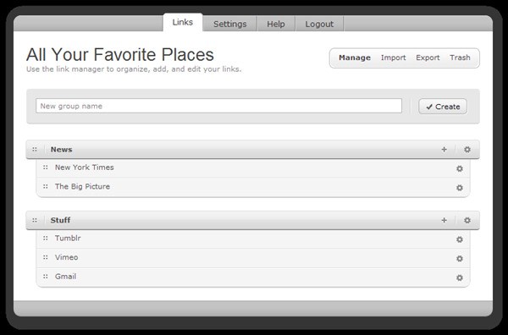Open the Vimeo link entry
The image size is (508, 335).
pos(66,257)
